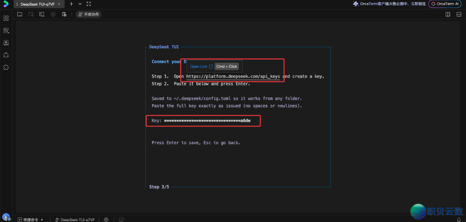Click the masked Key input field
Viewport: 466px width, 222px height.
(x=203, y=121)
